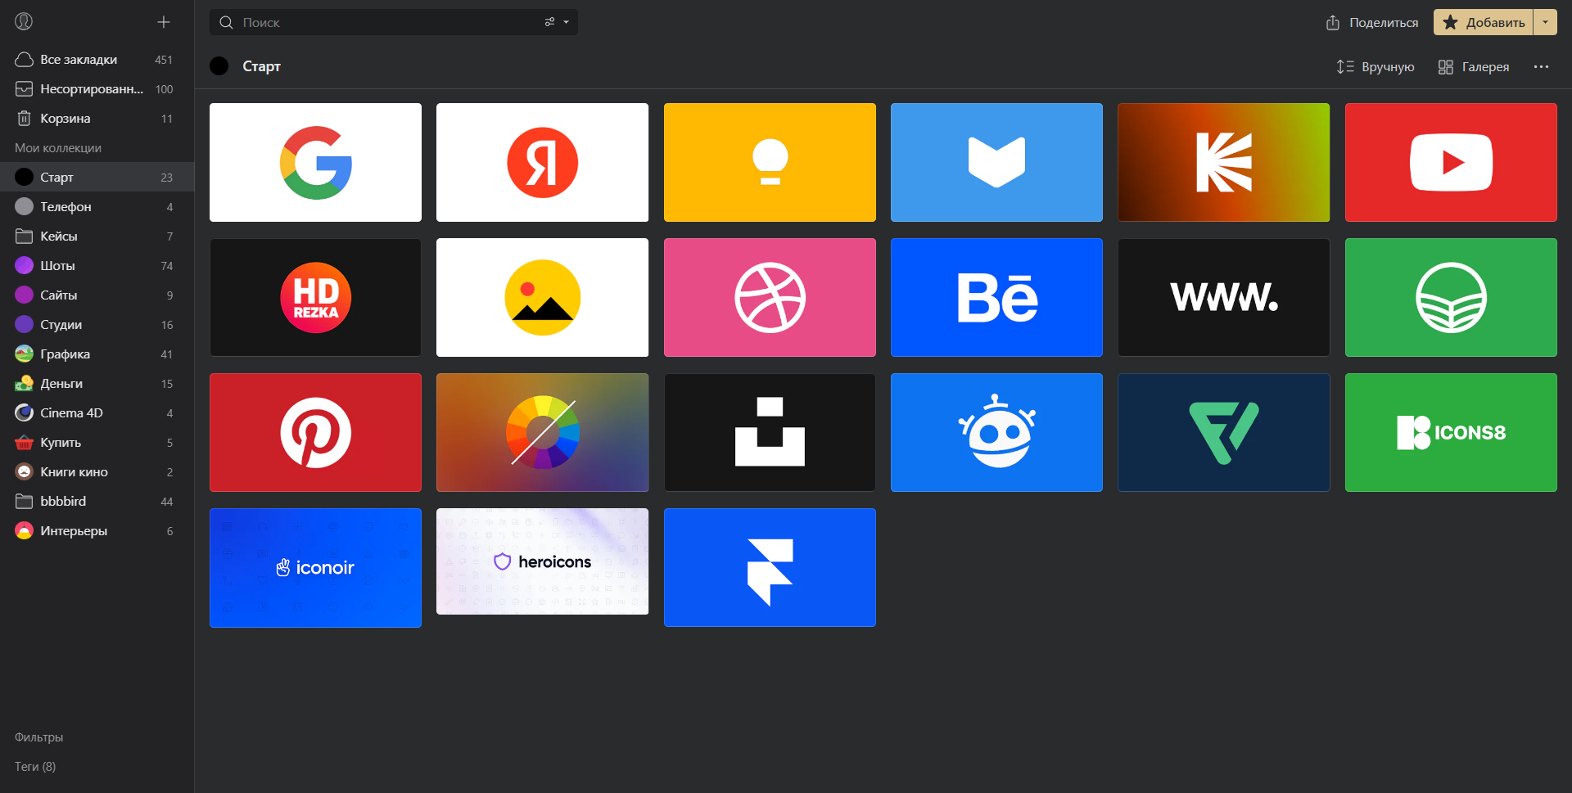Viewport: 1572px width, 793px height.
Task: Open search filter options icon
Action: coord(550,22)
